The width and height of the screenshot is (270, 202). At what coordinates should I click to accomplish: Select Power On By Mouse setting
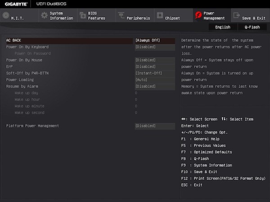click(x=25, y=60)
